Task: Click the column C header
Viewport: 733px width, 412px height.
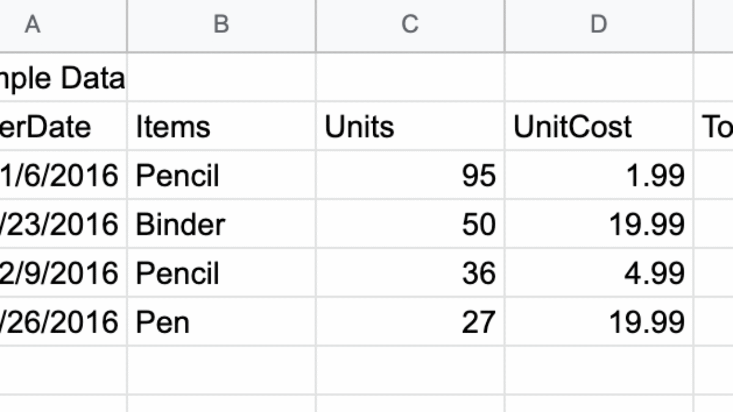Action: coord(410,25)
